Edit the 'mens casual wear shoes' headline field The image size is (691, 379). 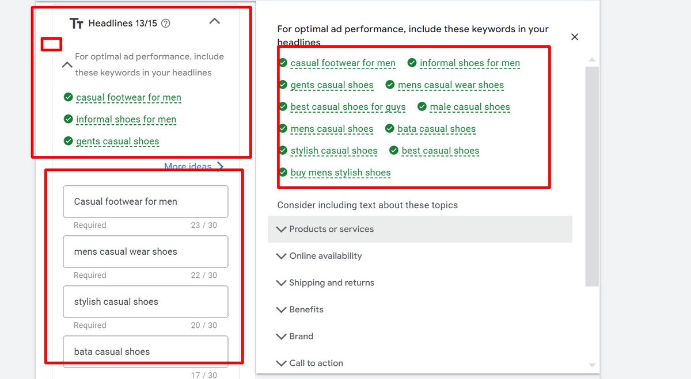146,251
